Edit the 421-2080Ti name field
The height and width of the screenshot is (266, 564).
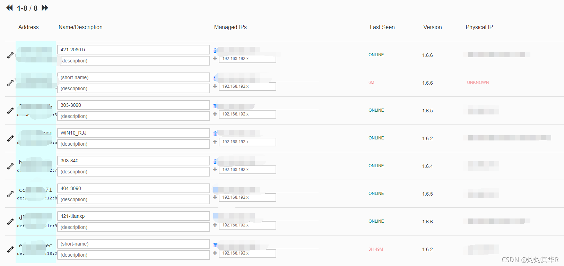tap(133, 50)
